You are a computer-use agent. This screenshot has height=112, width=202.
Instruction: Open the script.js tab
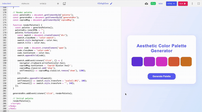[43, 4]
